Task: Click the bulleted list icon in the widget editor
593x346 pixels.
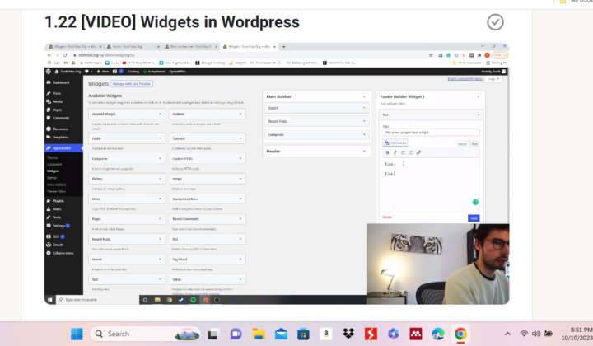Action: pyautogui.click(x=403, y=152)
